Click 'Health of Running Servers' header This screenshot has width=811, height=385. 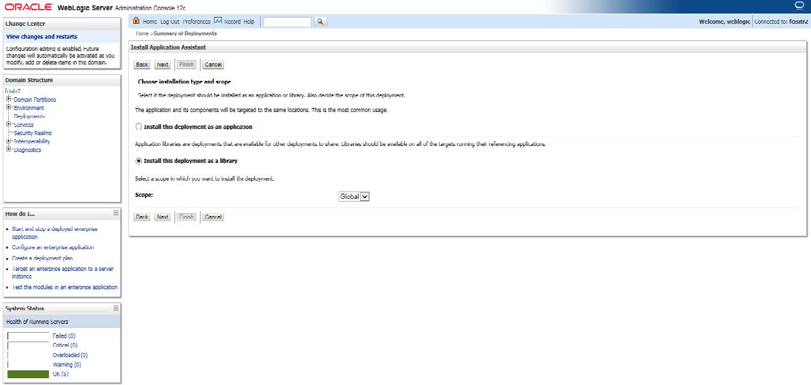coord(37,321)
